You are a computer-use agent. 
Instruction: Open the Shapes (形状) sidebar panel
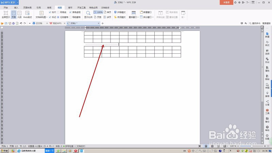click(267, 61)
